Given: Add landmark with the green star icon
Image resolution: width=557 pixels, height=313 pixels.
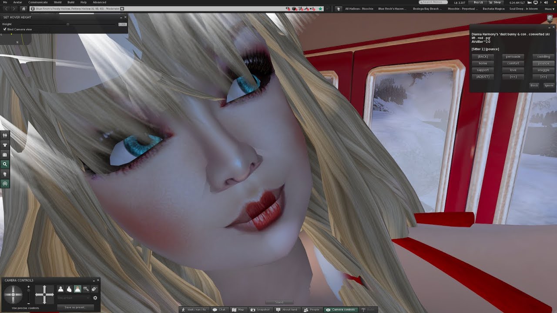Looking at the screenshot, I should (320, 9).
